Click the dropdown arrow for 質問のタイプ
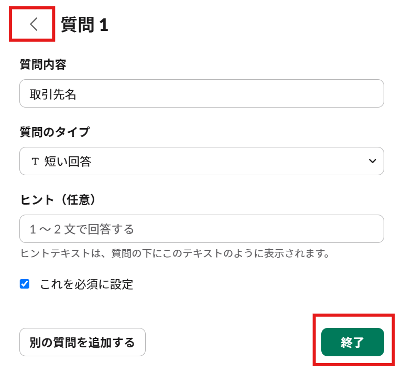The width and height of the screenshot is (403, 372). 373,161
